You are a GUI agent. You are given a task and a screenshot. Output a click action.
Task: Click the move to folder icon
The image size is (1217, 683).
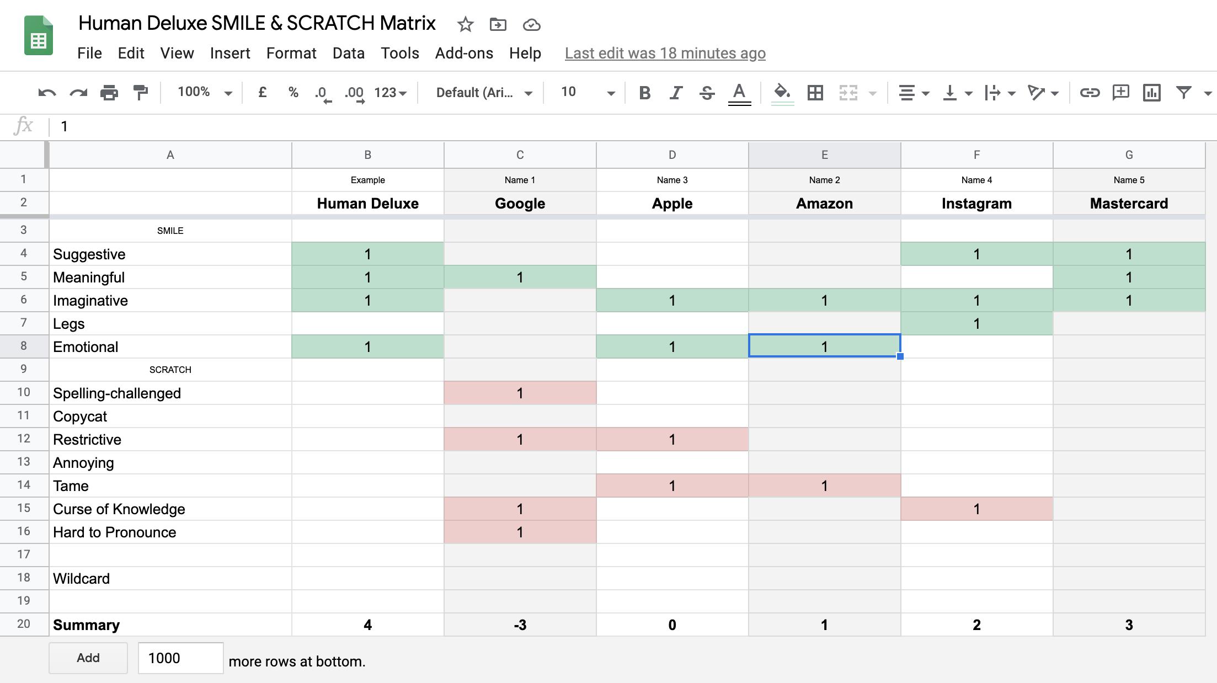pos(498,24)
